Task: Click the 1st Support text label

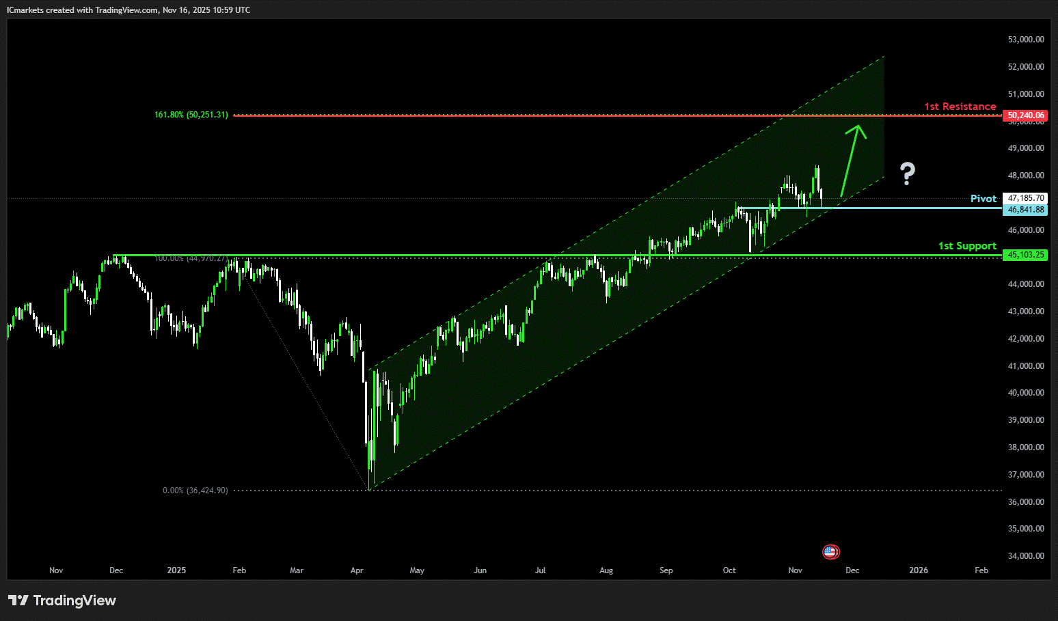Action: point(966,246)
